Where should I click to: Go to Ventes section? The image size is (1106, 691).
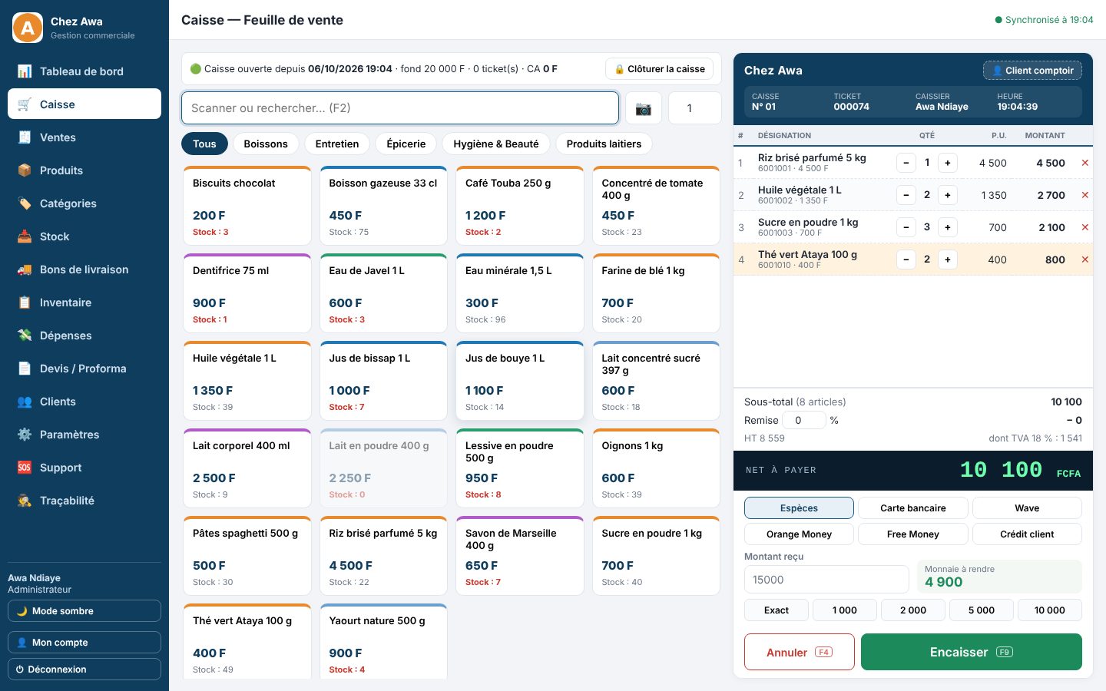[x=84, y=137]
